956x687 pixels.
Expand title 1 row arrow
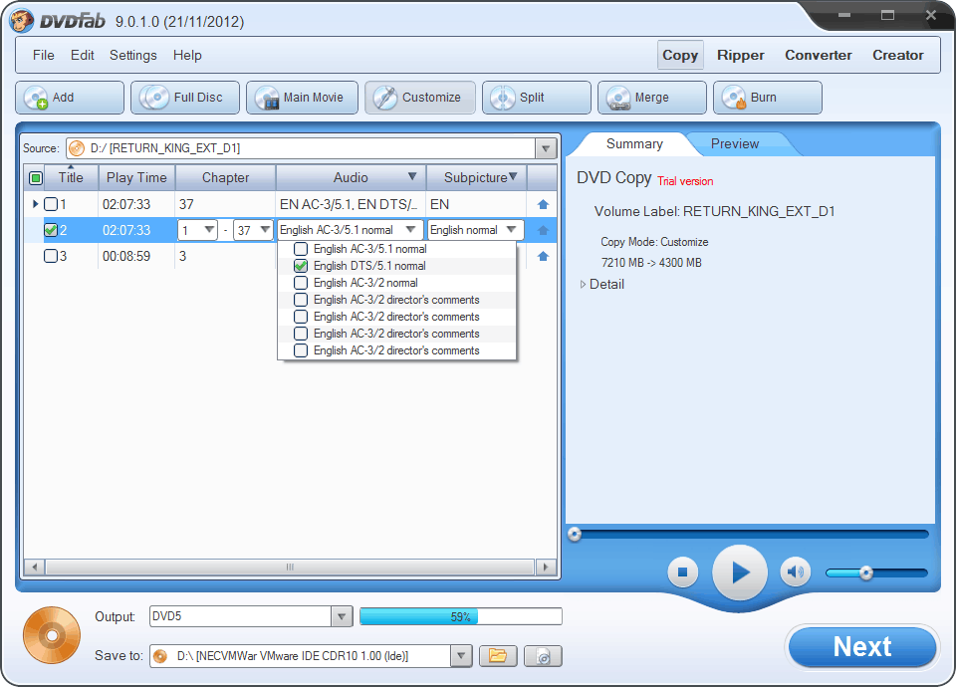point(35,204)
